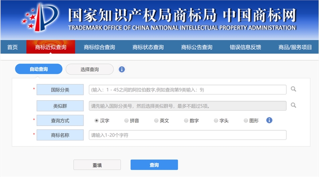The width and height of the screenshot is (319, 177).
Task: Open the 商品/服务项目 menu item
Action: click(x=295, y=47)
